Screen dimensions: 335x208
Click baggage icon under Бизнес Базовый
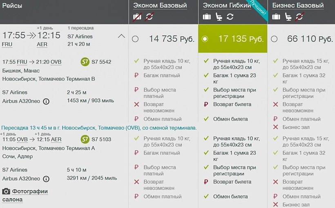tap(277, 17)
